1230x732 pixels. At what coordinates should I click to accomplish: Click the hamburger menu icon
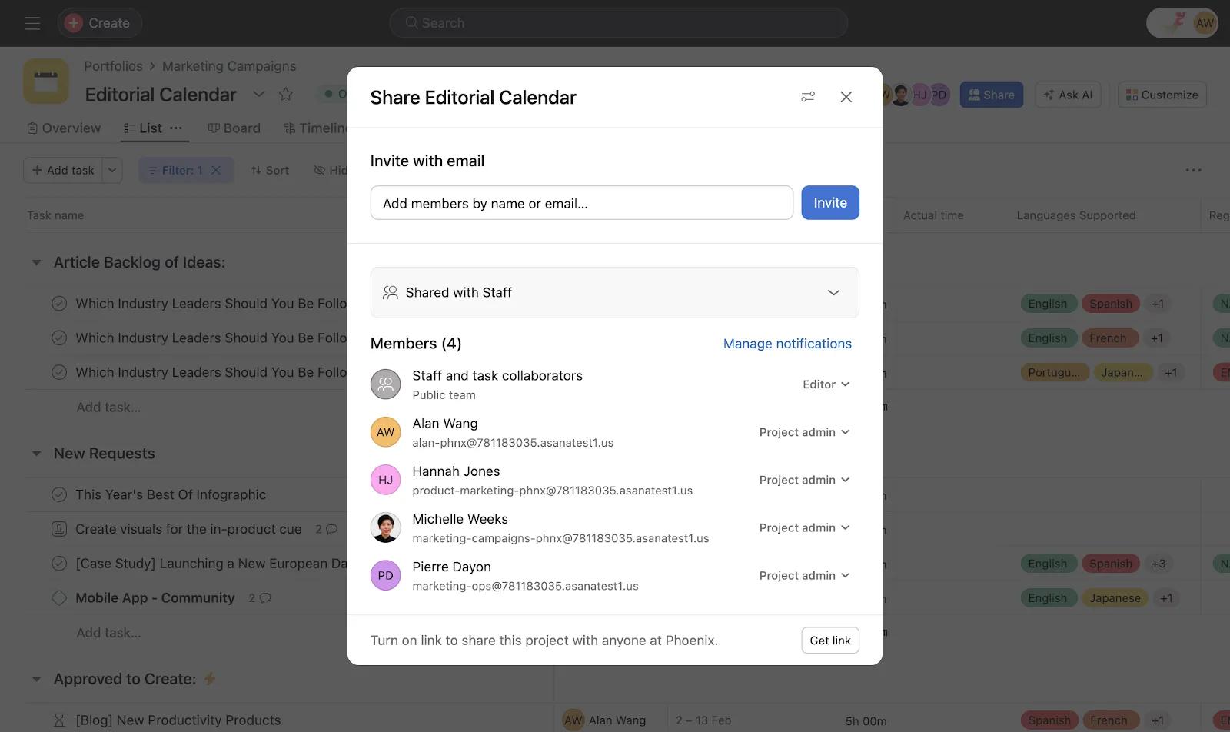tap(32, 23)
